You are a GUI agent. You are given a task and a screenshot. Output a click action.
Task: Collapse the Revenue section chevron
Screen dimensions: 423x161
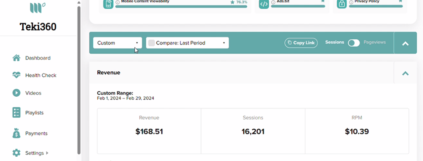tap(405, 73)
